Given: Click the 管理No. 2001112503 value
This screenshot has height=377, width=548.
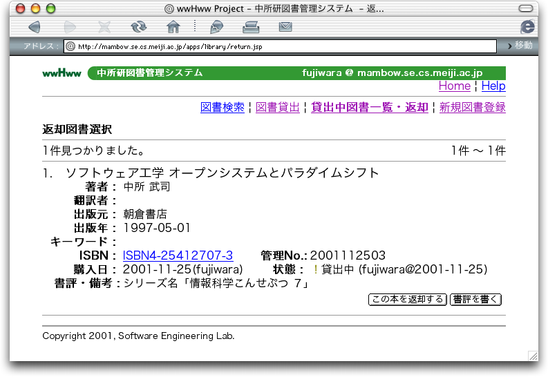Looking at the screenshot, I should coord(348,255).
